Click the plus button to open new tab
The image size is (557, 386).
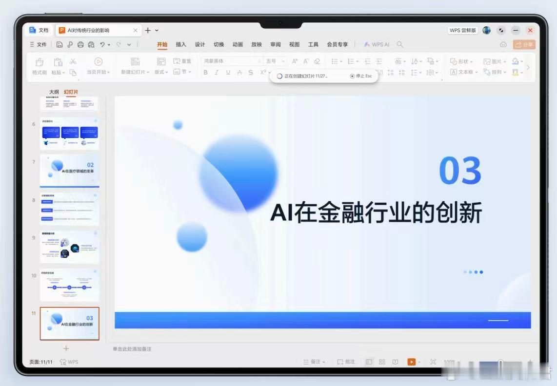(x=148, y=30)
